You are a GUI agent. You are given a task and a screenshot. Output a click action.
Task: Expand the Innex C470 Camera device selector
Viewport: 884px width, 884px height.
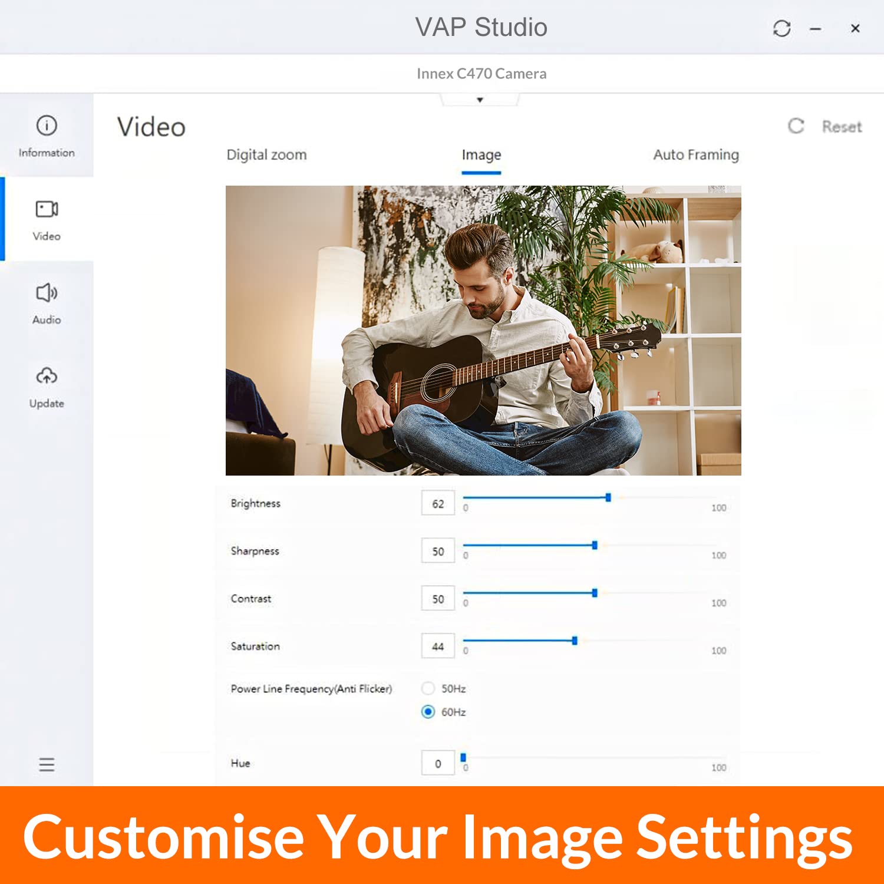pos(481,73)
